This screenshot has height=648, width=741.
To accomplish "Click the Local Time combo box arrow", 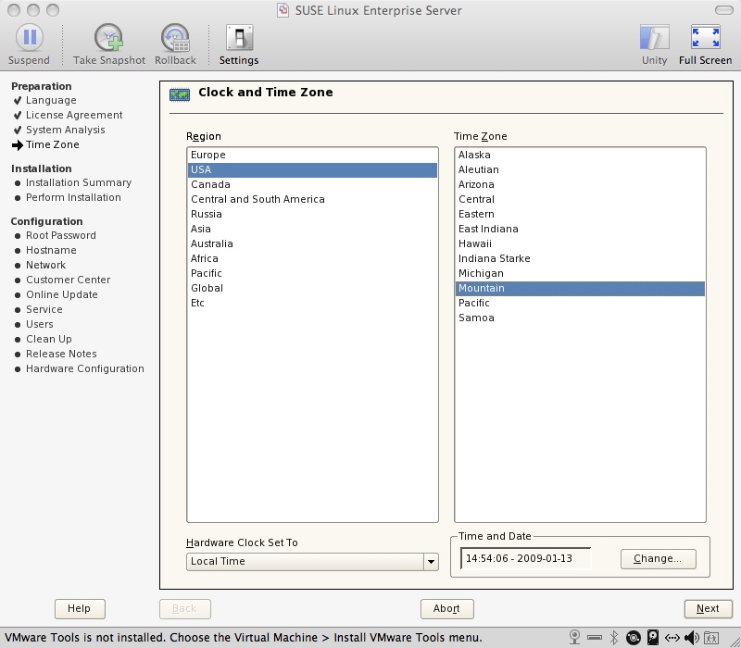I will click(x=431, y=562).
